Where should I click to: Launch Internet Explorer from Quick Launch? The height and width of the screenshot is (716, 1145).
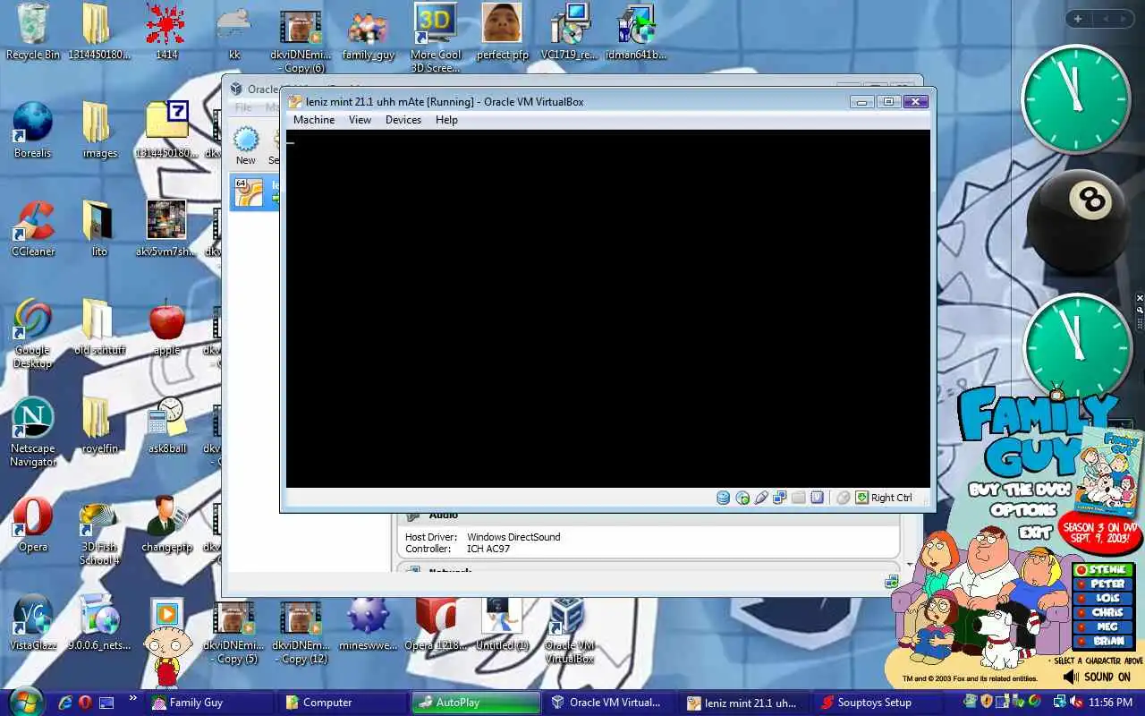tap(65, 703)
